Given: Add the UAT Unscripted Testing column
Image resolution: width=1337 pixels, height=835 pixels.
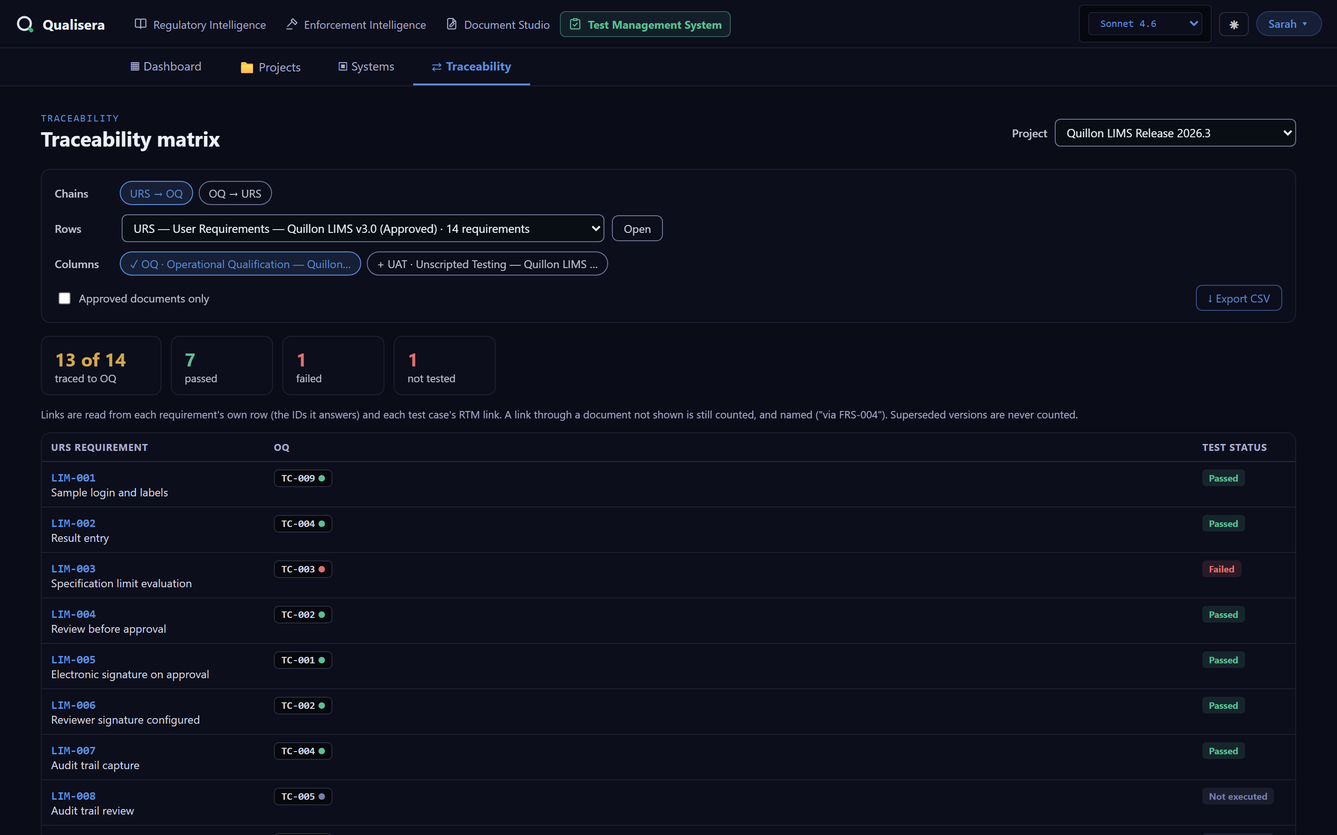Looking at the screenshot, I should pos(487,264).
